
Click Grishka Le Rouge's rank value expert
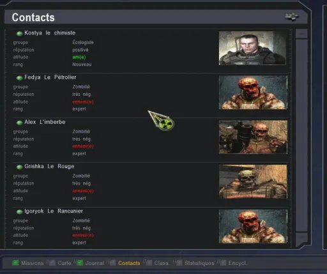click(79, 198)
